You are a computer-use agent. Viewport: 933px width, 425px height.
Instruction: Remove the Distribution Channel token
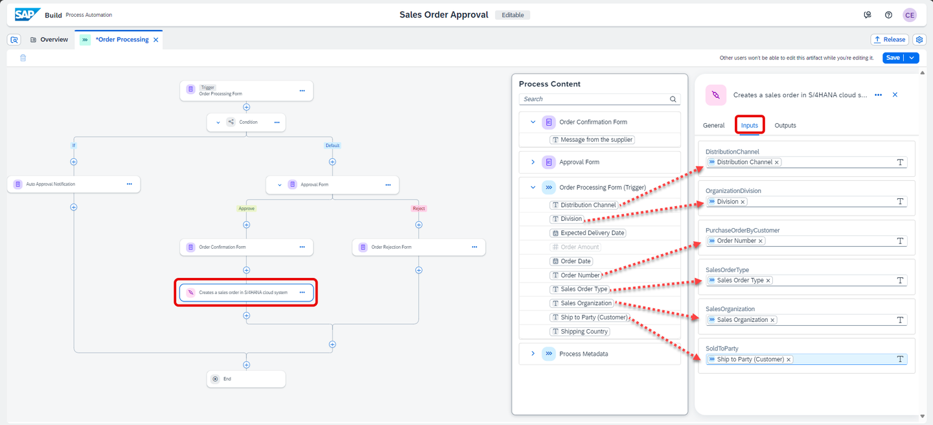(777, 163)
